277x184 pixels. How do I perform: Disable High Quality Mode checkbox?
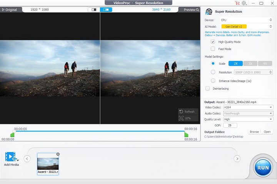[213, 42]
